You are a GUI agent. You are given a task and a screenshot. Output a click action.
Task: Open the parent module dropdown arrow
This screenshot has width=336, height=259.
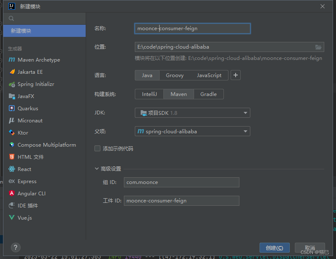(245, 131)
